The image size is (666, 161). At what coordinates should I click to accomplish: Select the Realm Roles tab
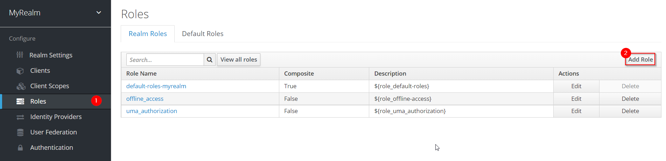click(148, 34)
